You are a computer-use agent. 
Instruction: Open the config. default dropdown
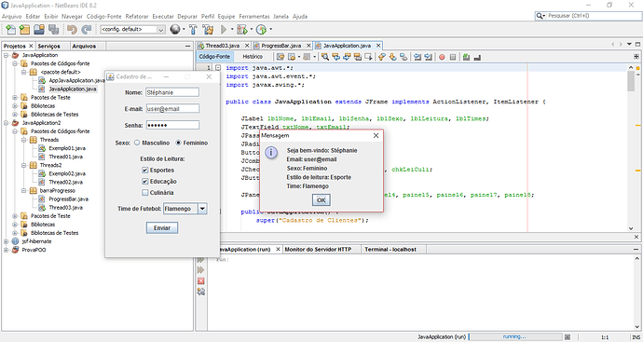click(160, 30)
